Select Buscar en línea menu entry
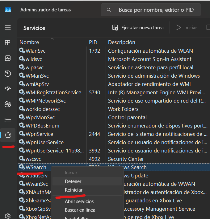 (87, 210)
